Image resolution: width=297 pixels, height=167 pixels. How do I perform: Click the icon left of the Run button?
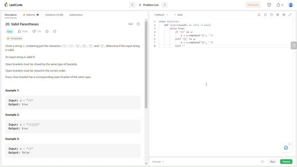click(x=262, y=162)
